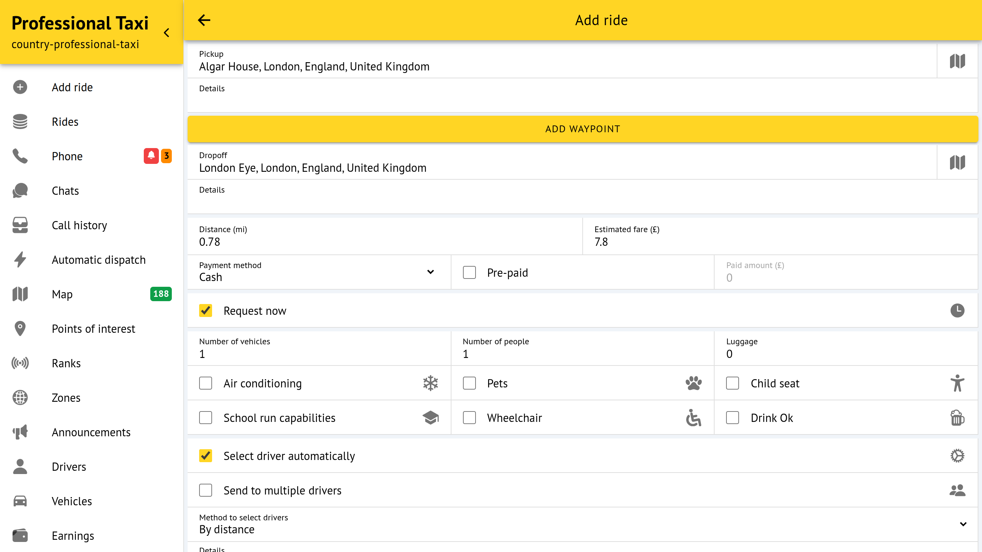Click the multiple drivers people icon
The height and width of the screenshot is (552, 982).
coord(957,490)
